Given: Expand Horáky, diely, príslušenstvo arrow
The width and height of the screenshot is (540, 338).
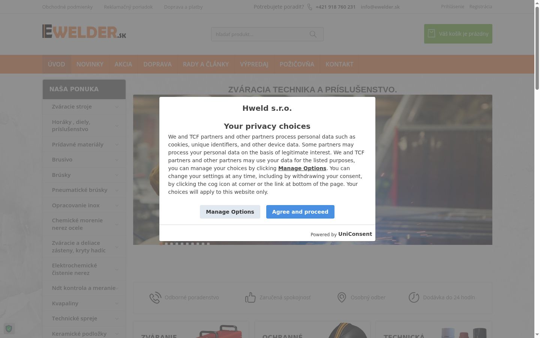Looking at the screenshot, I should 117,126.
